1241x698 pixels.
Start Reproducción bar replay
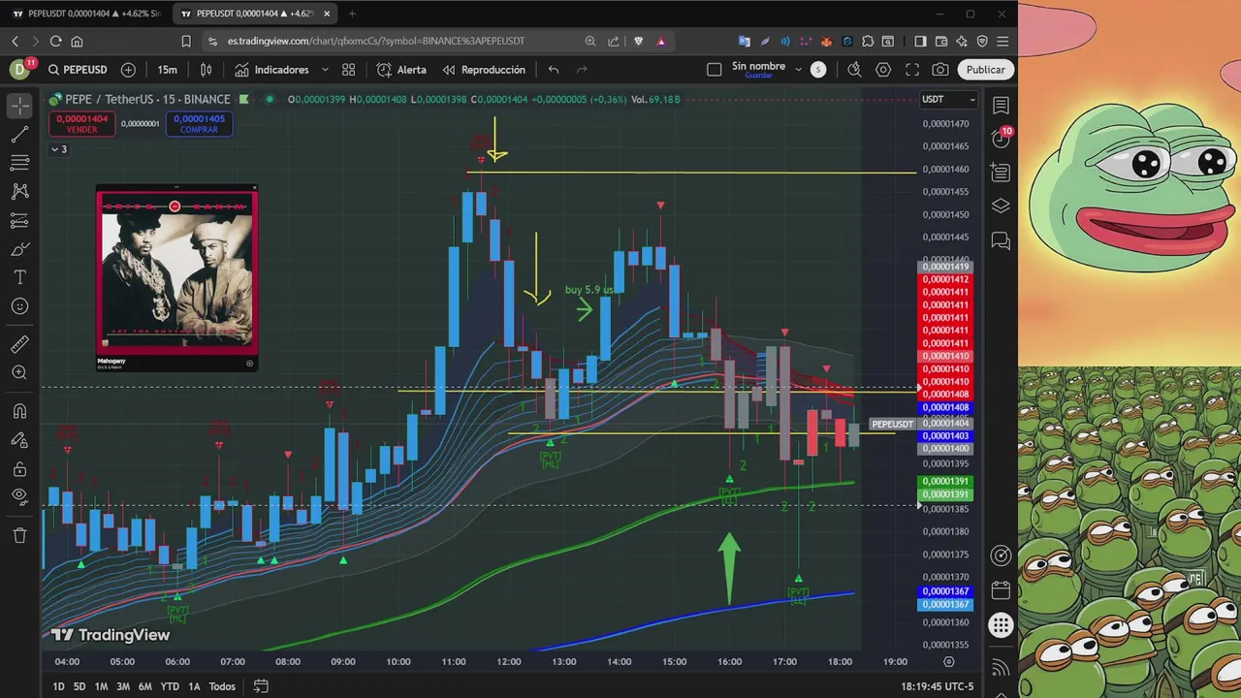[x=484, y=70]
